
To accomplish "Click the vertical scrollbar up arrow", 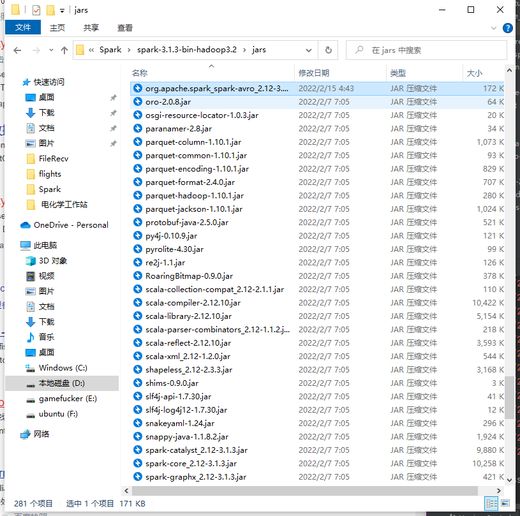I will coord(509,70).
